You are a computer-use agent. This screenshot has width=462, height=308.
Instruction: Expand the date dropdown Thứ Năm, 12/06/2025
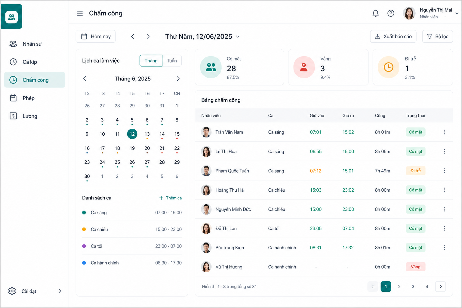[x=202, y=36]
